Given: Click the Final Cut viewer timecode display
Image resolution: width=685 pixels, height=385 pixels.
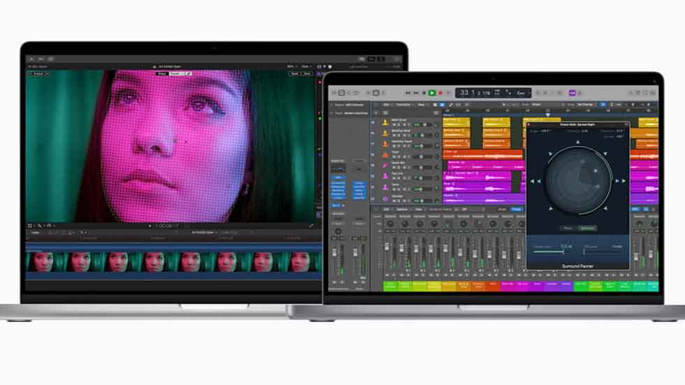Looking at the screenshot, I should click(x=167, y=226).
